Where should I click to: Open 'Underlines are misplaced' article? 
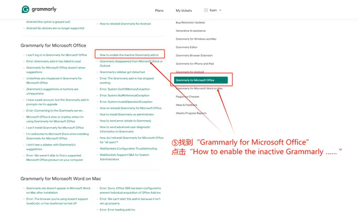pos(54,80)
